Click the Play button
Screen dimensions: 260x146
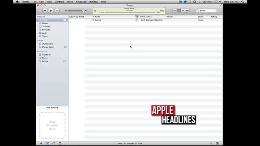tap(51, 11)
